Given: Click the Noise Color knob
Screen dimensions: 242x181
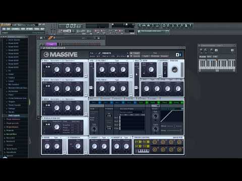Looking at the screenshot, I should 47,146.
